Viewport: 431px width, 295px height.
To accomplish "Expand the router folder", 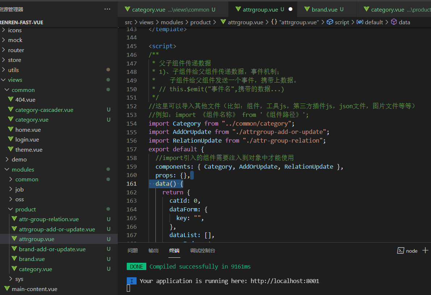I will (3, 50).
